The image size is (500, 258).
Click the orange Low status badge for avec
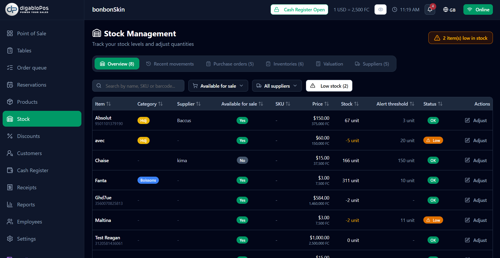point(433,141)
